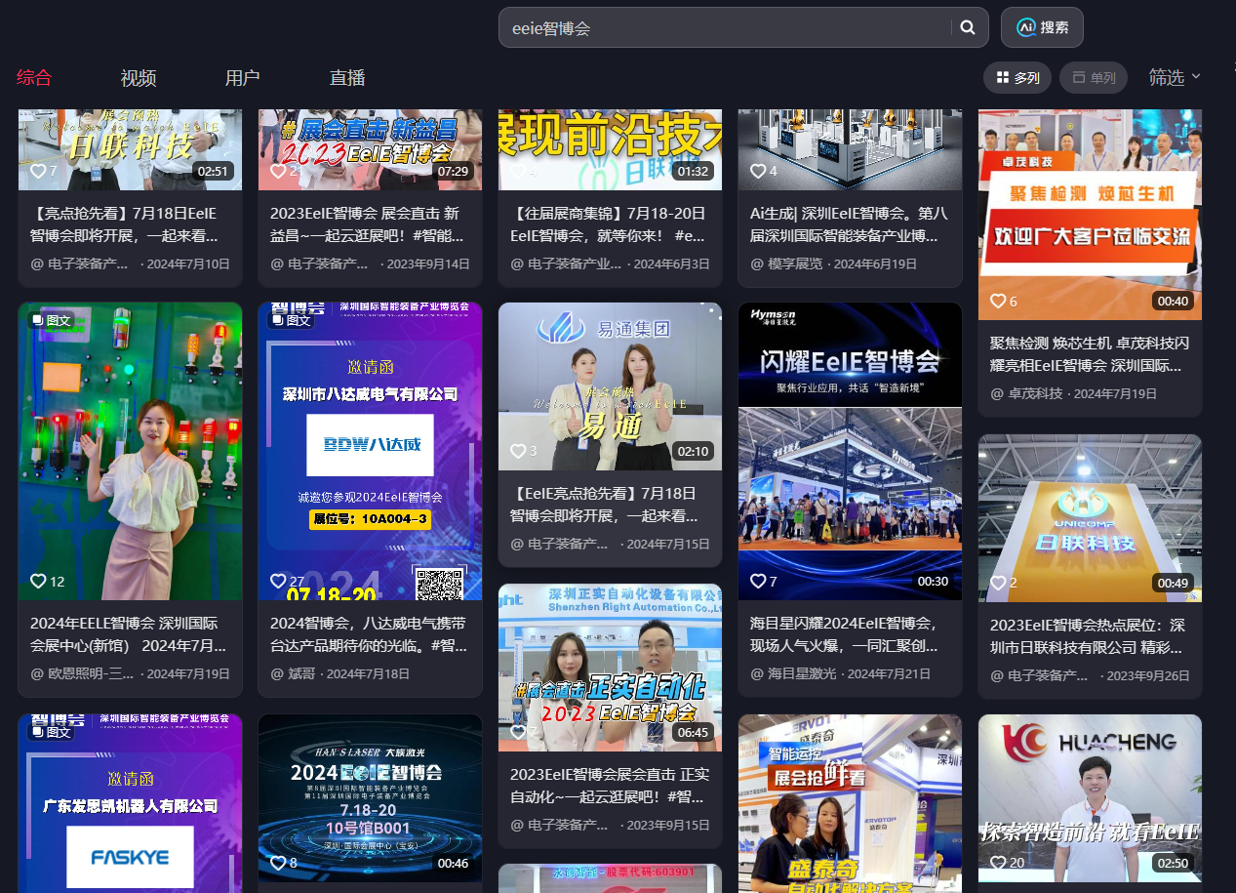Click the date text 2024年6月3日
The height and width of the screenshot is (893, 1236).
[x=672, y=264]
